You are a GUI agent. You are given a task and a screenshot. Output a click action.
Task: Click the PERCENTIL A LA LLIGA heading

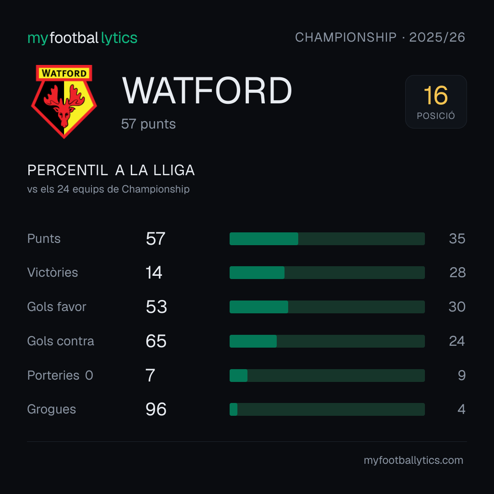(111, 170)
